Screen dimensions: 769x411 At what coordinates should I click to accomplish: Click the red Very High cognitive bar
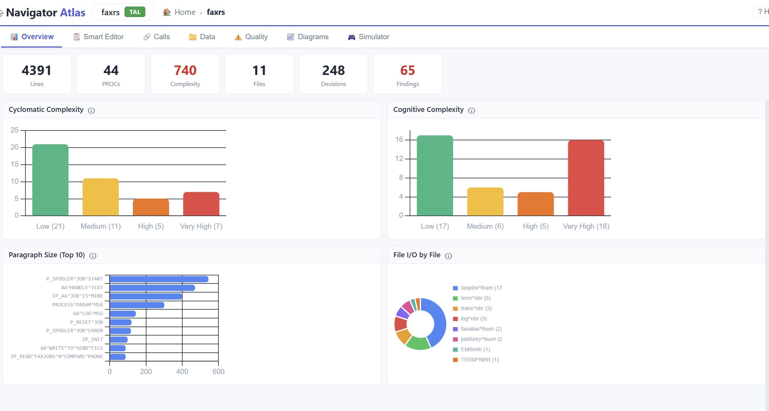[586, 178]
